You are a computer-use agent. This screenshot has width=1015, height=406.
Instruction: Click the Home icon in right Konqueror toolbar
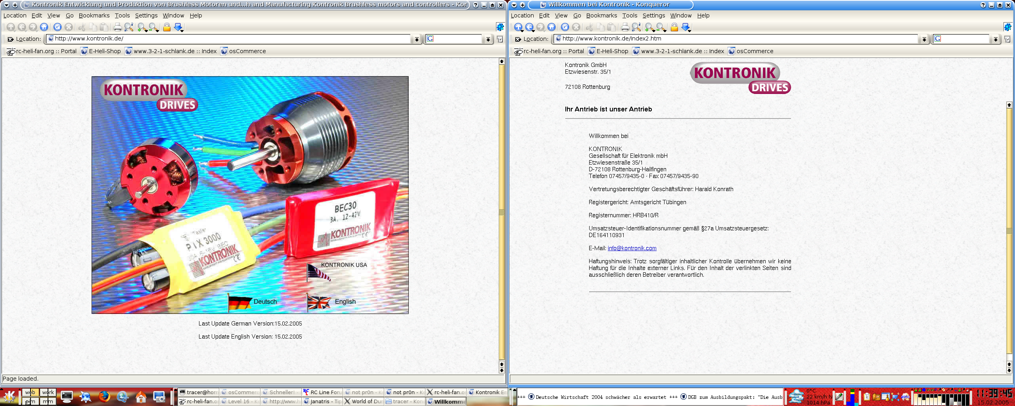click(552, 27)
